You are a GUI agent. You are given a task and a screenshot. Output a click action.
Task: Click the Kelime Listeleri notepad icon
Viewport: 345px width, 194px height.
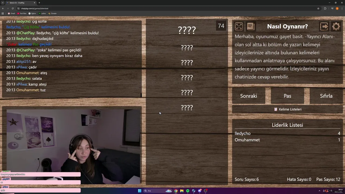click(276, 109)
